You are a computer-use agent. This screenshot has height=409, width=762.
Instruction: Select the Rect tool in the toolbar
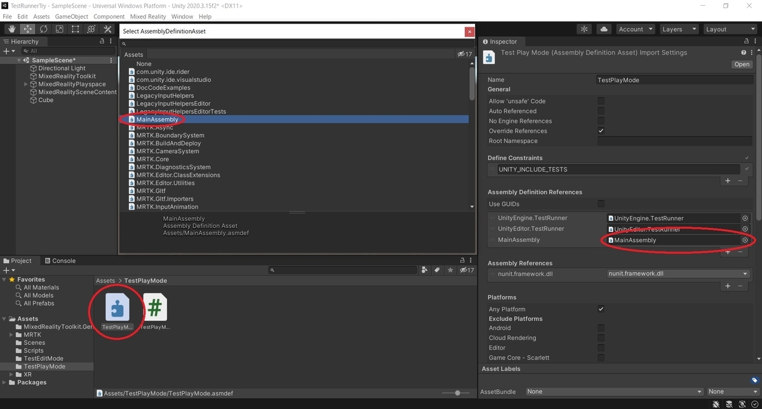[x=76, y=29]
